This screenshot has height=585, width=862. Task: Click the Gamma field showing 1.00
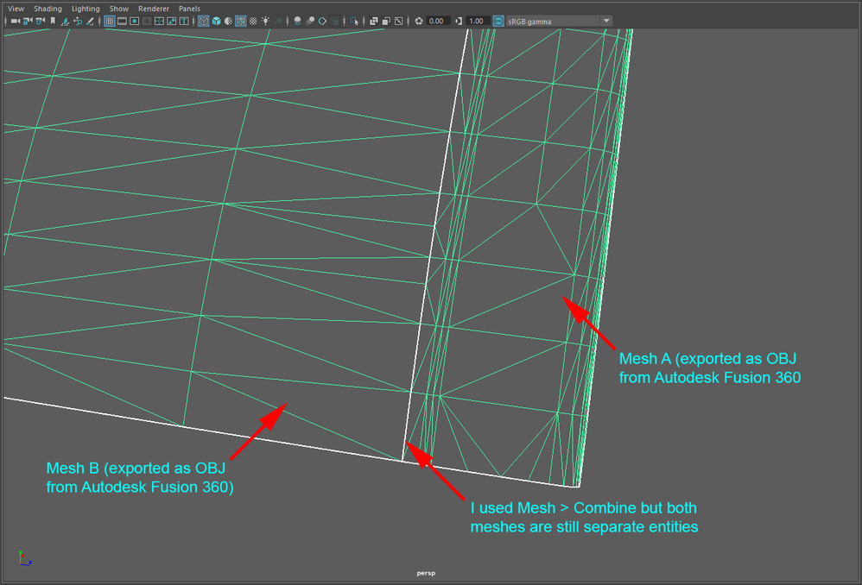point(479,21)
